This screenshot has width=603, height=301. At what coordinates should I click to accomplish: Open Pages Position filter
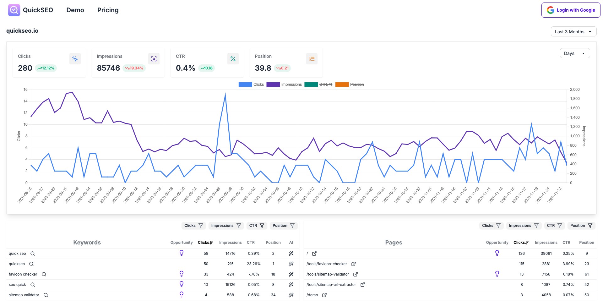pos(581,226)
